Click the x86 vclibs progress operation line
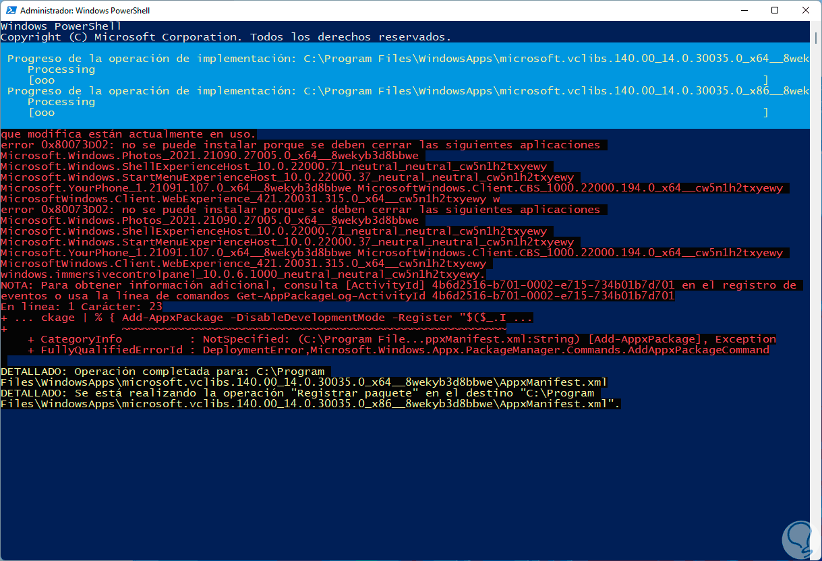The height and width of the screenshot is (561, 822). (408, 91)
